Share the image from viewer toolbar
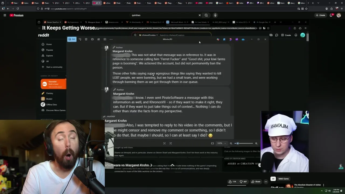The image size is (345, 194). tap(98, 39)
